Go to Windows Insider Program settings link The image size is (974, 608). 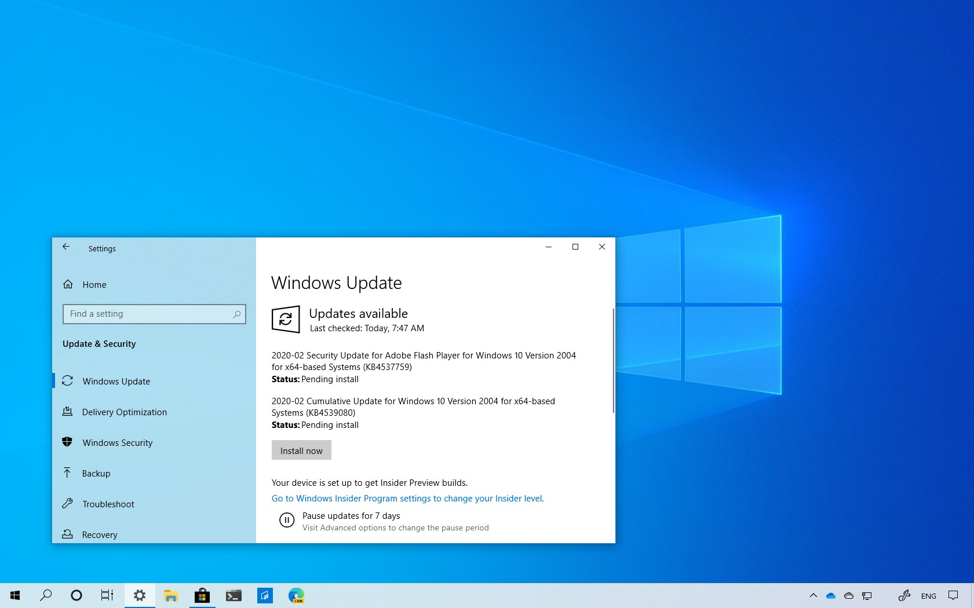pyautogui.click(x=407, y=498)
